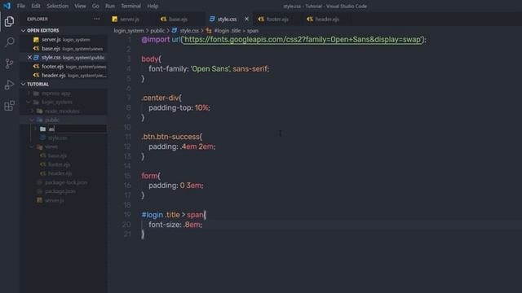This screenshot has height=293, width=522.
Task: Click the 'padding: .4em 2em' line
Action: [182, 146]
